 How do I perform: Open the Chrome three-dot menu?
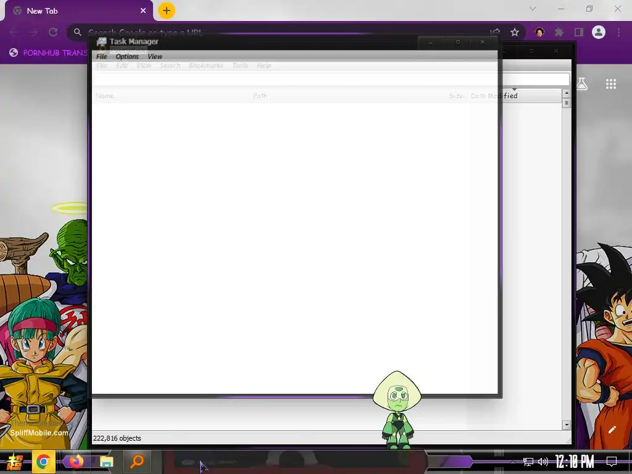[x=618, y=32]
